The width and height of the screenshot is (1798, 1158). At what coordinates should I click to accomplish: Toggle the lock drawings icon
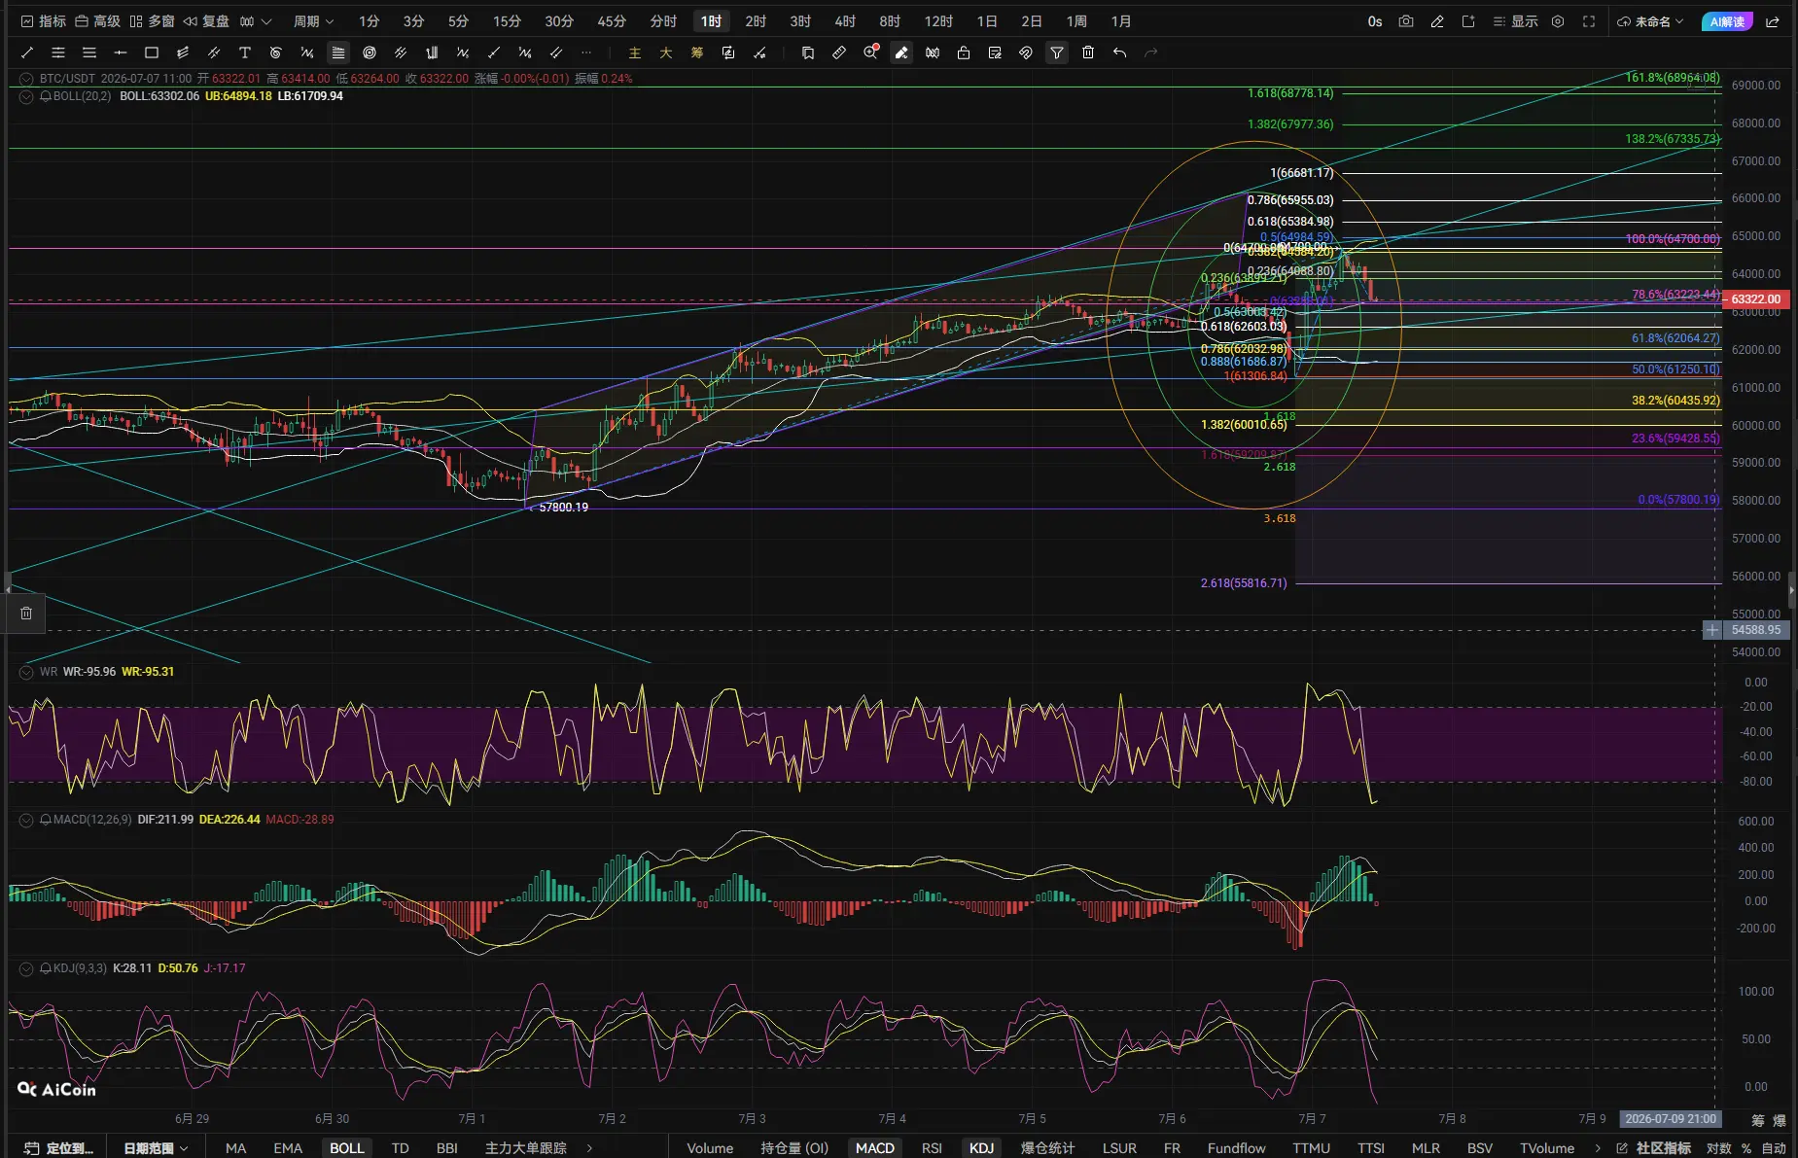pos(964,53)
